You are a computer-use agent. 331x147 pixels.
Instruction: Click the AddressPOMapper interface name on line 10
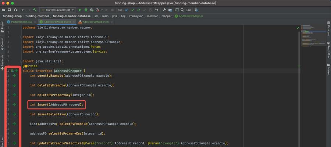coord(68,71)
